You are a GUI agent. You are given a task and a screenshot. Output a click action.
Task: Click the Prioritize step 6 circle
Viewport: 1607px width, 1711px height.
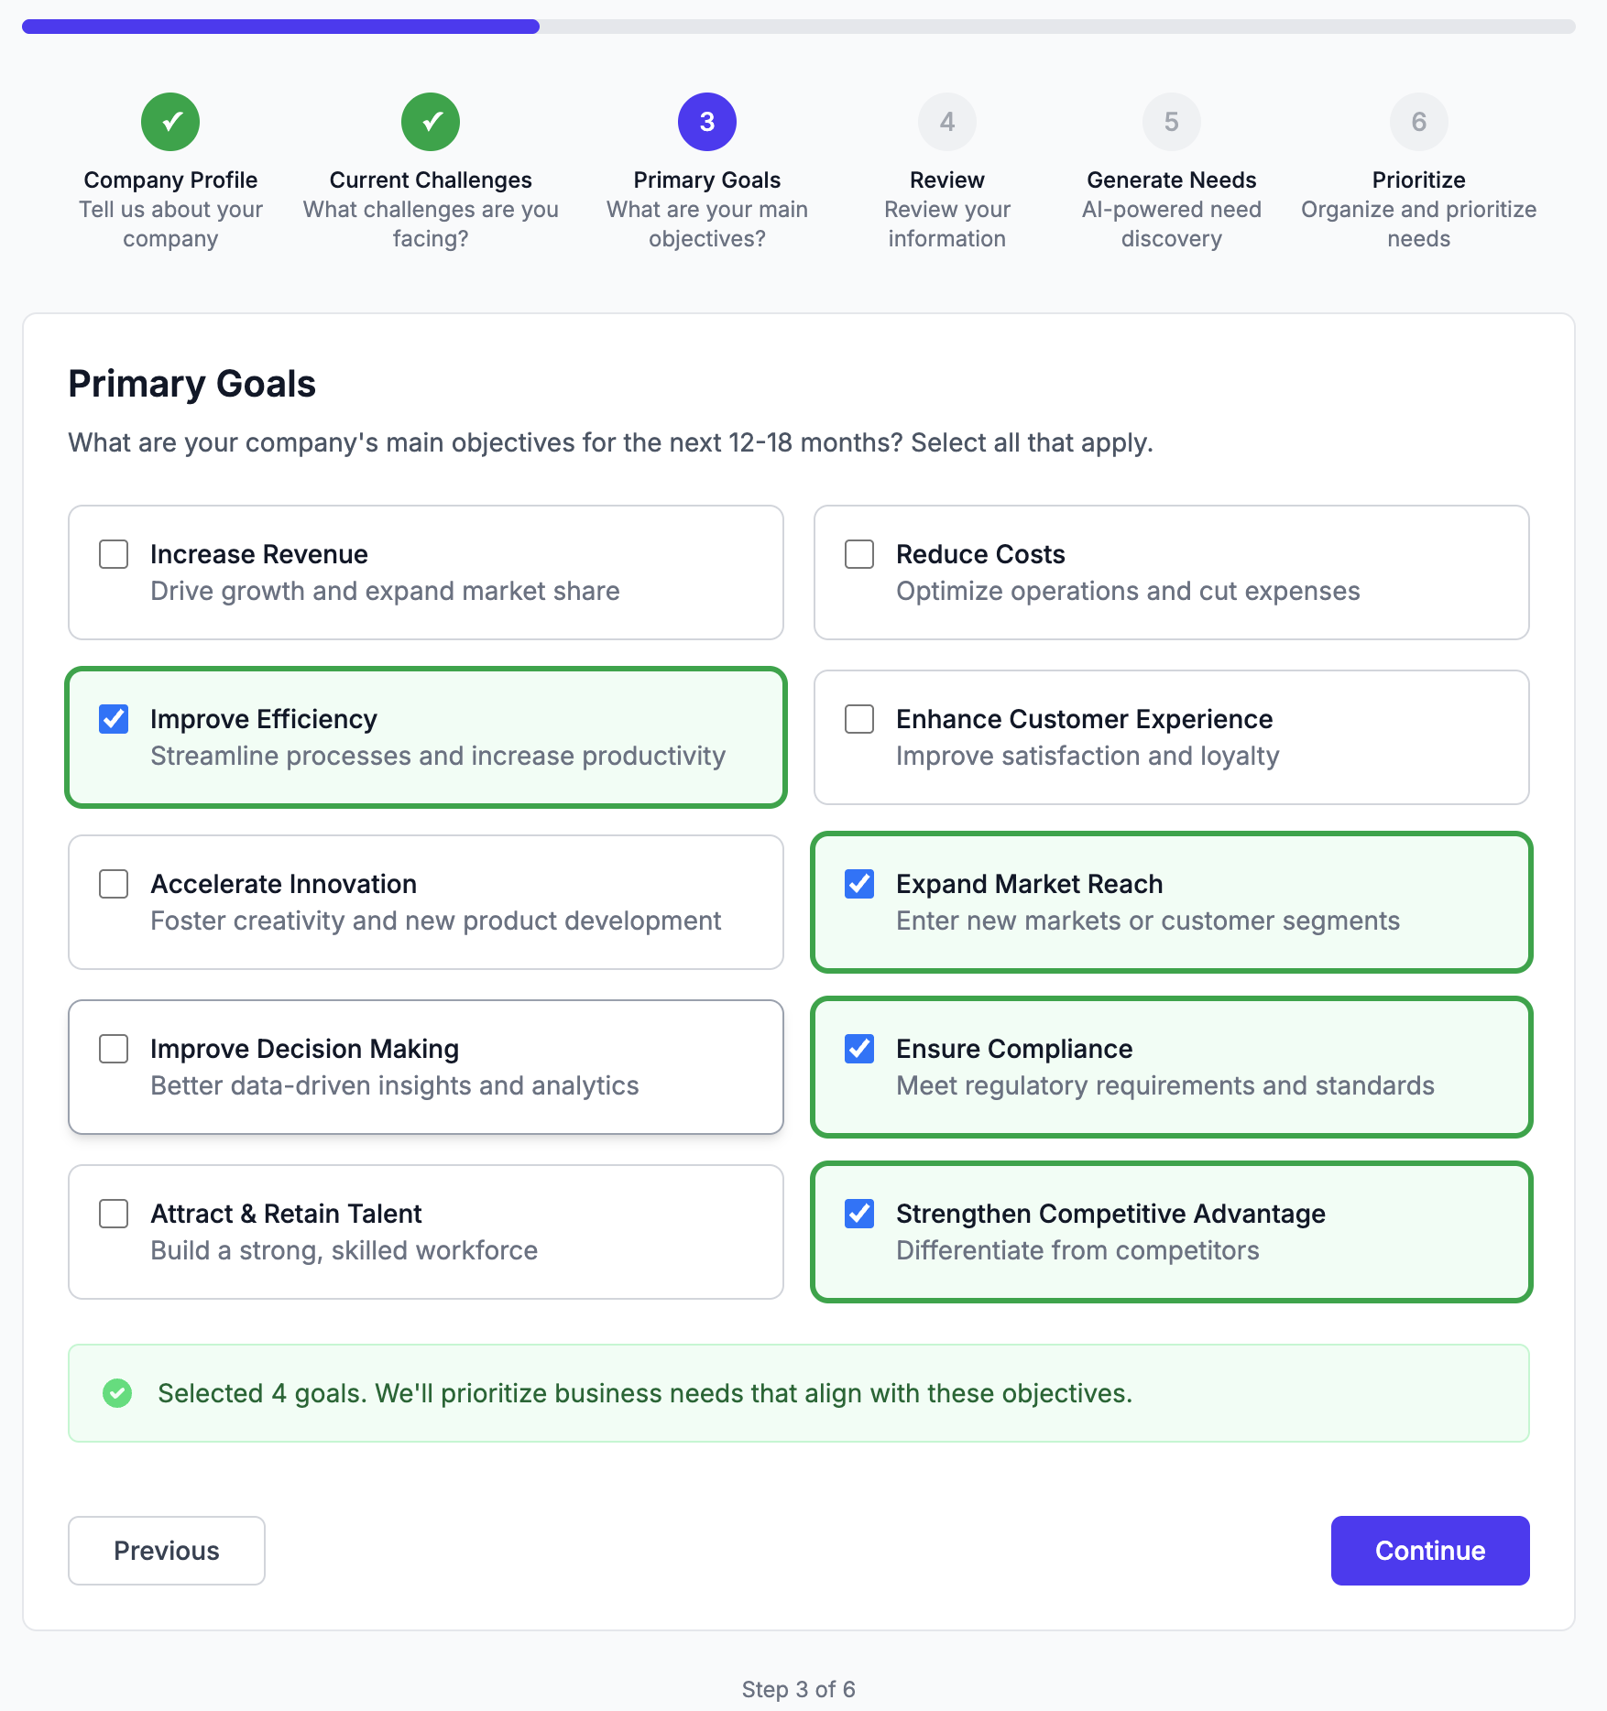click(x=1419, y=122)
